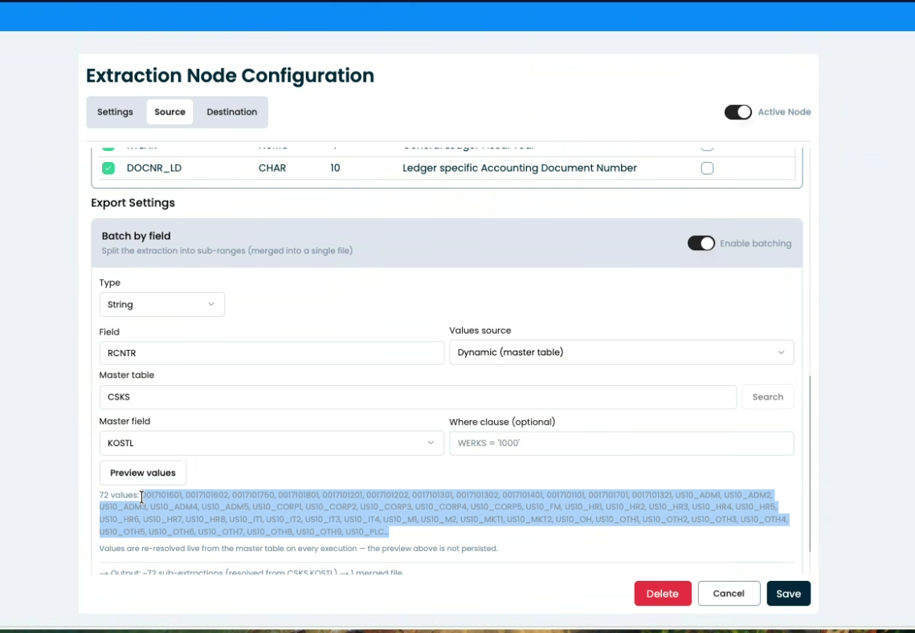Click the dialog's vertical scrollbar thumb
Image resolution: width=915 pixels, height=633 pixels.
pos(810,464)
